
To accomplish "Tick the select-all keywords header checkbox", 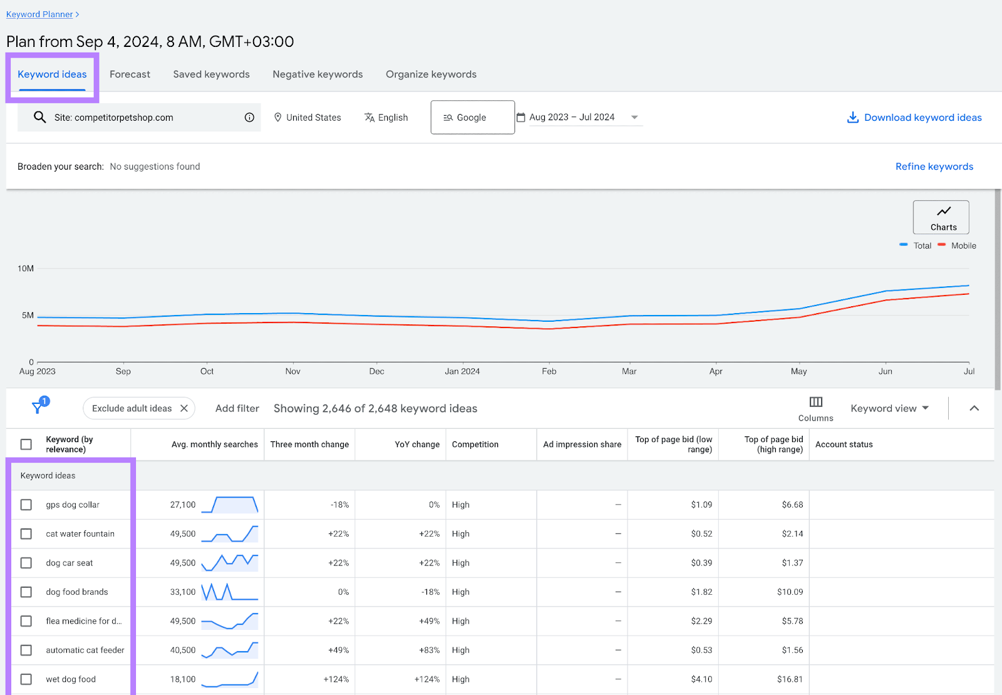I will coord(26,445).
